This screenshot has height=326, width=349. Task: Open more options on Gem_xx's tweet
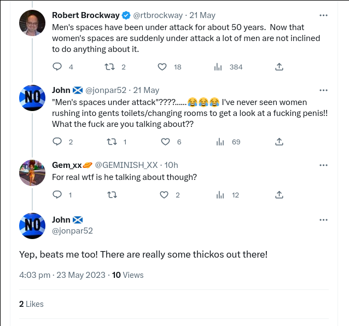tap(324, 165)
